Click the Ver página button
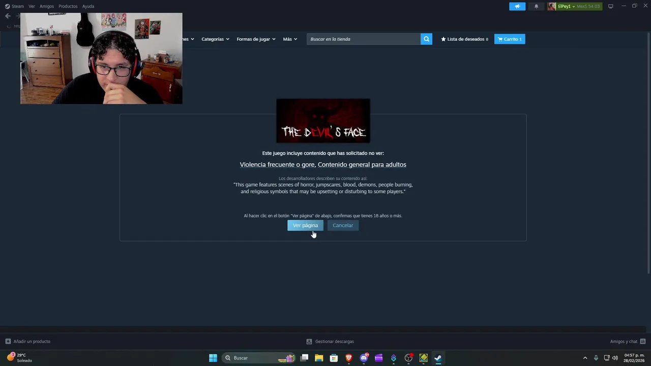Image resolution: width=651 pixels, height=366 pixels. coord(305,225)
